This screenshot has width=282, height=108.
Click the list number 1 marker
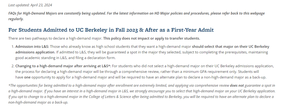click(x=13, y=47)
